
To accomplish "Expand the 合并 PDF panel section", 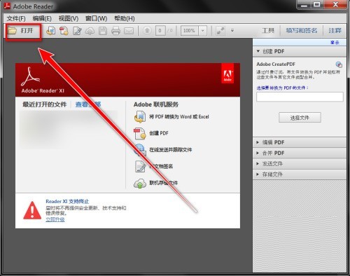I will coord(300,153).
